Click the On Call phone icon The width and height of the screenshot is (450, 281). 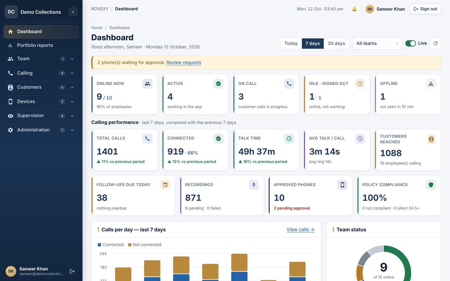(289, 84)
